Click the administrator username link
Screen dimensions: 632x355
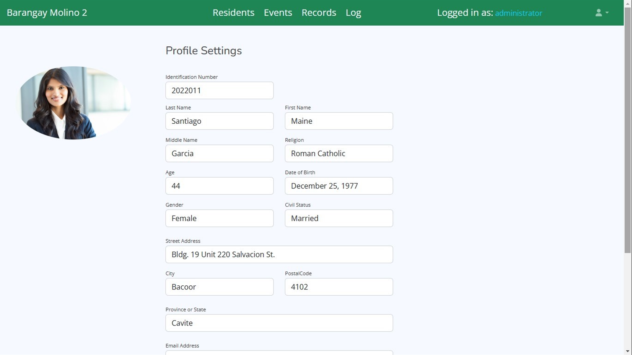pos(518,13)
